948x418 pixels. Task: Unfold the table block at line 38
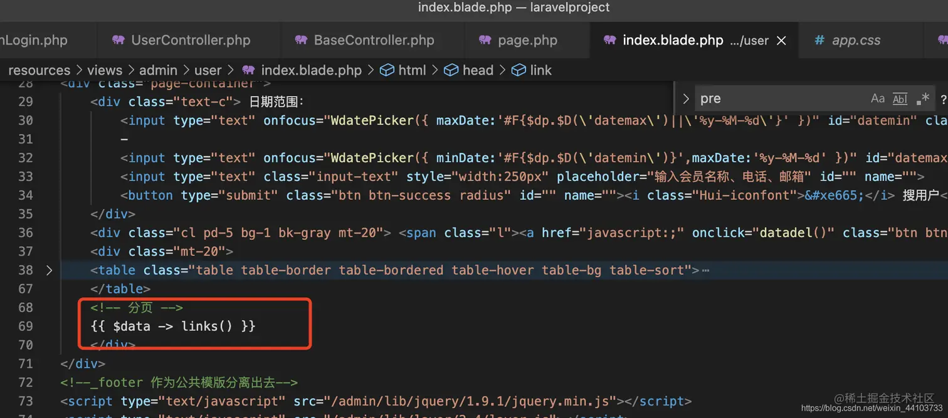(x=50, y=270)
